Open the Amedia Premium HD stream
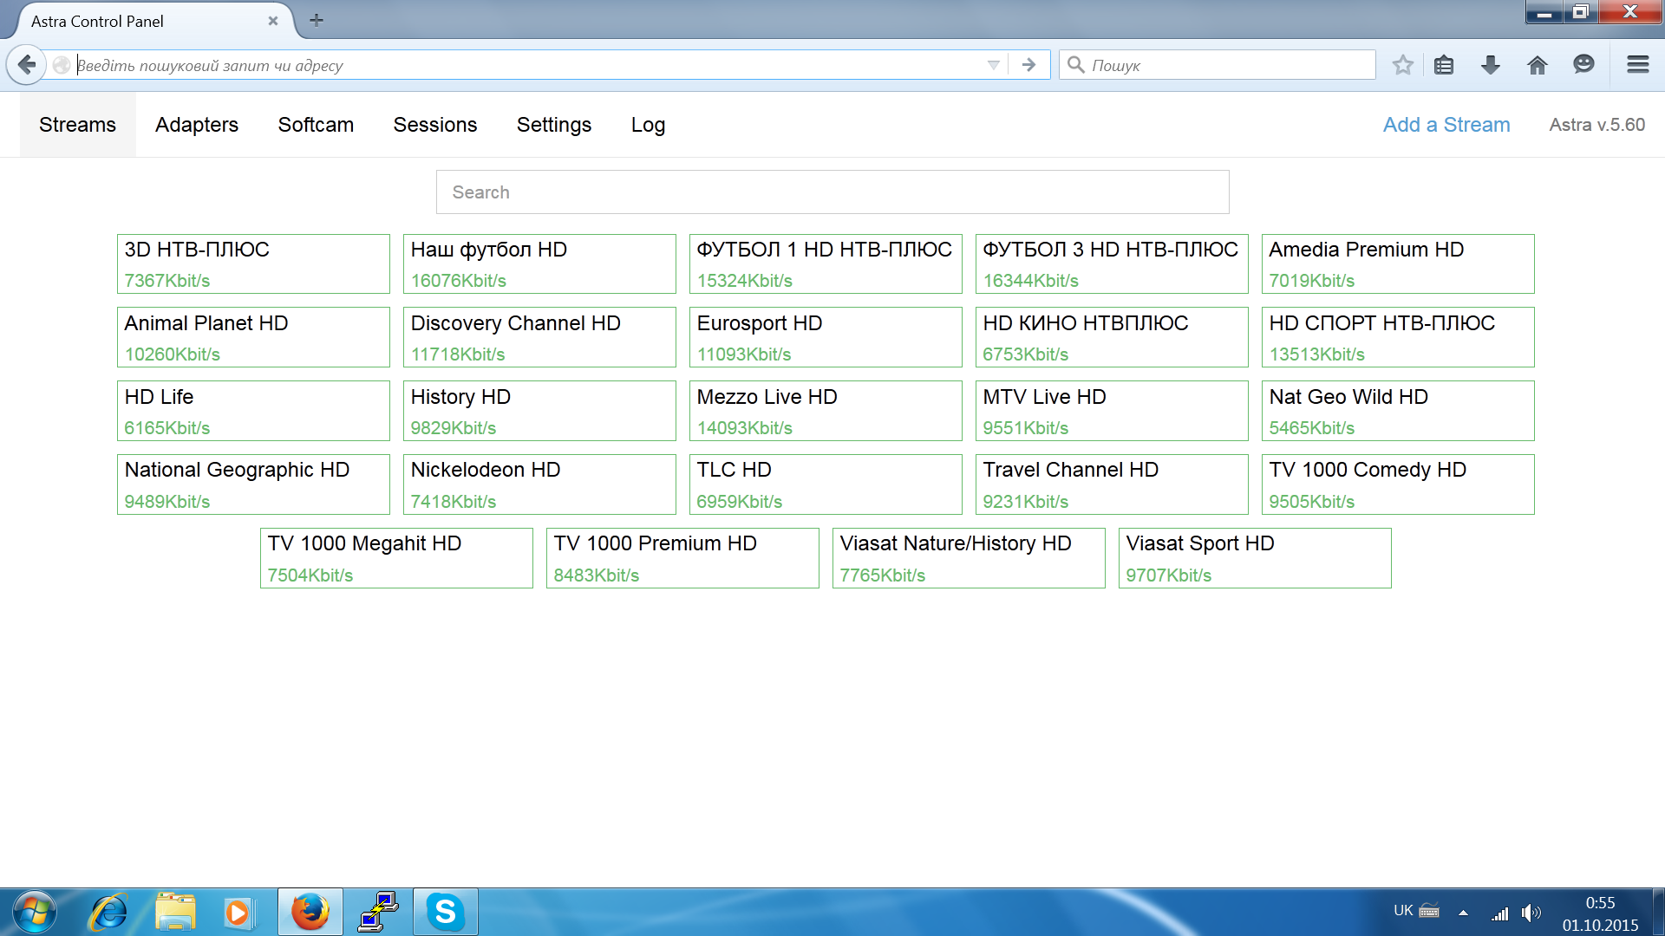 tap(1398, 264)
